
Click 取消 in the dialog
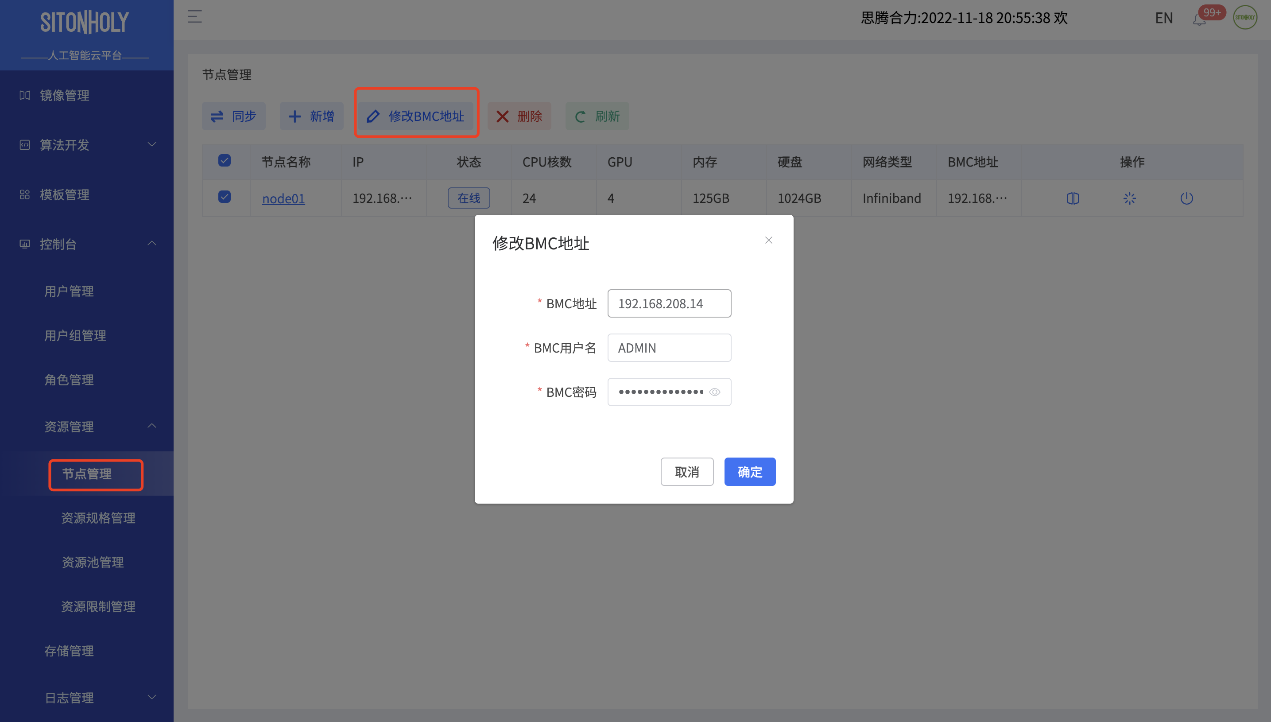point(687,472)
